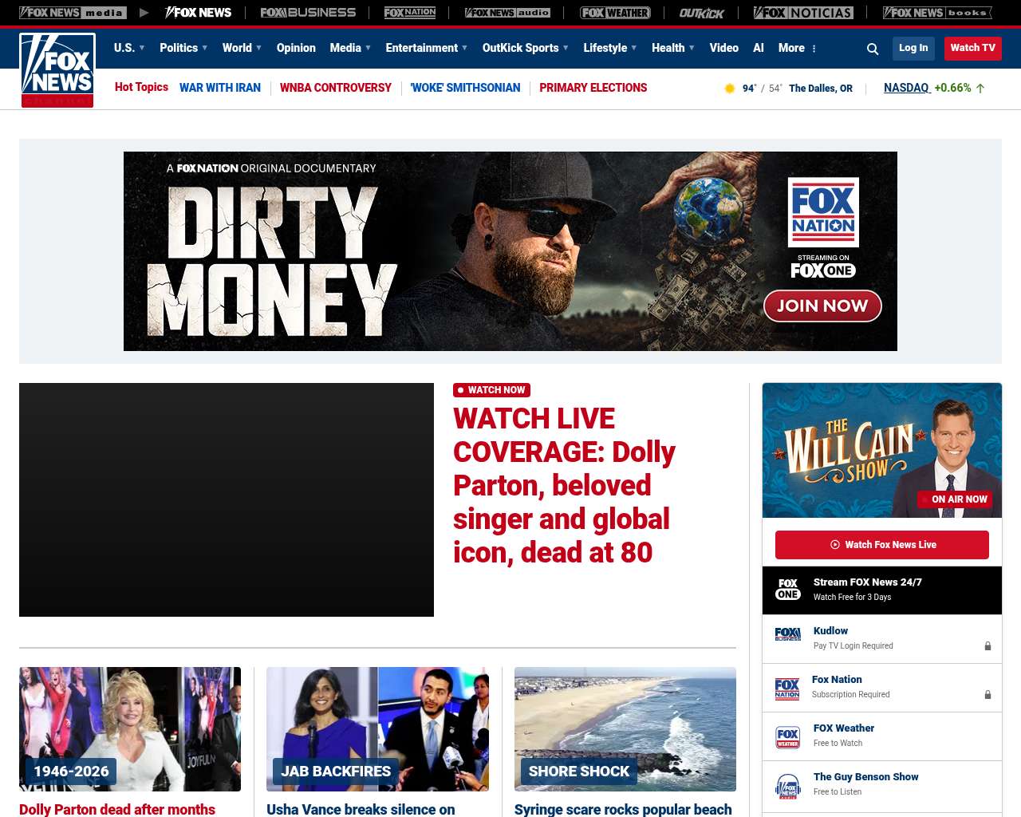Open the Opinion section
The height and width of the screenshot is (817, 1021).
point(296,48)
